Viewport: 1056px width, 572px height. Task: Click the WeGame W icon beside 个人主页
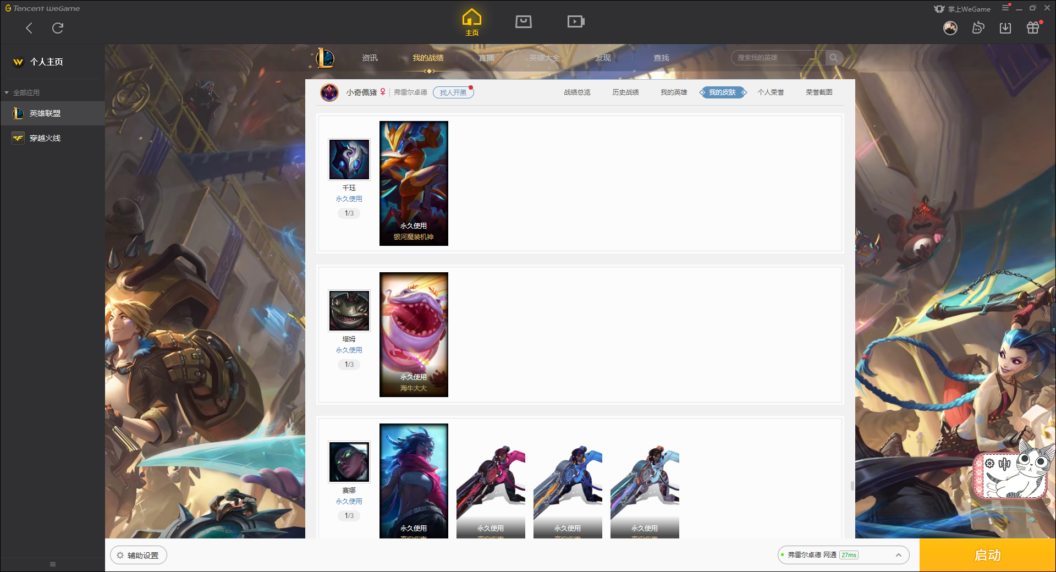point(18,62)
